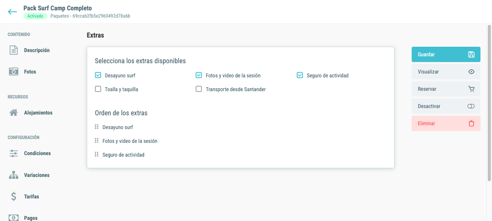Image resolution: width=492 pixels, height=221 pixels.
Task: Delete the package with Eliminar
Action: (446, 123)
